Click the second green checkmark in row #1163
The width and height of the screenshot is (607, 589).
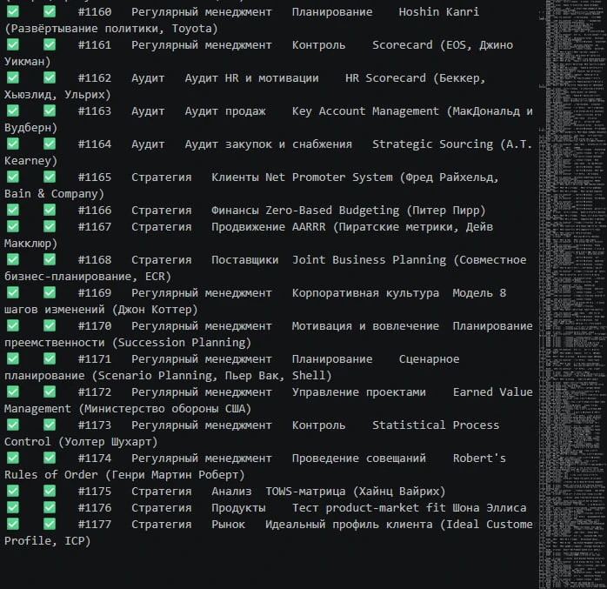coord(50,110)
